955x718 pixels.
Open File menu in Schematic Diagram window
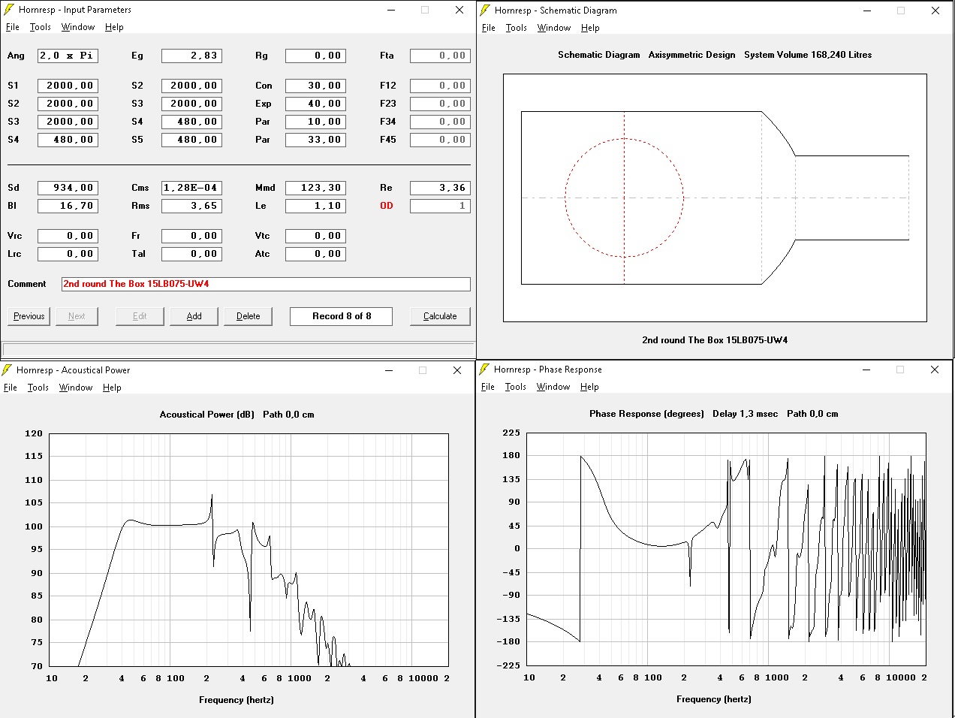pos(489,28)
